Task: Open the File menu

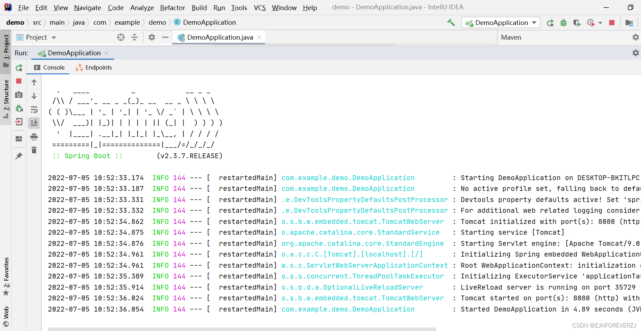Action: (23, 8)
